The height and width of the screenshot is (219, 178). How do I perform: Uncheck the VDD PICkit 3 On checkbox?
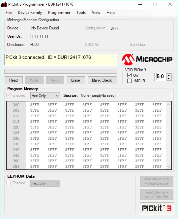pos(129,75)
